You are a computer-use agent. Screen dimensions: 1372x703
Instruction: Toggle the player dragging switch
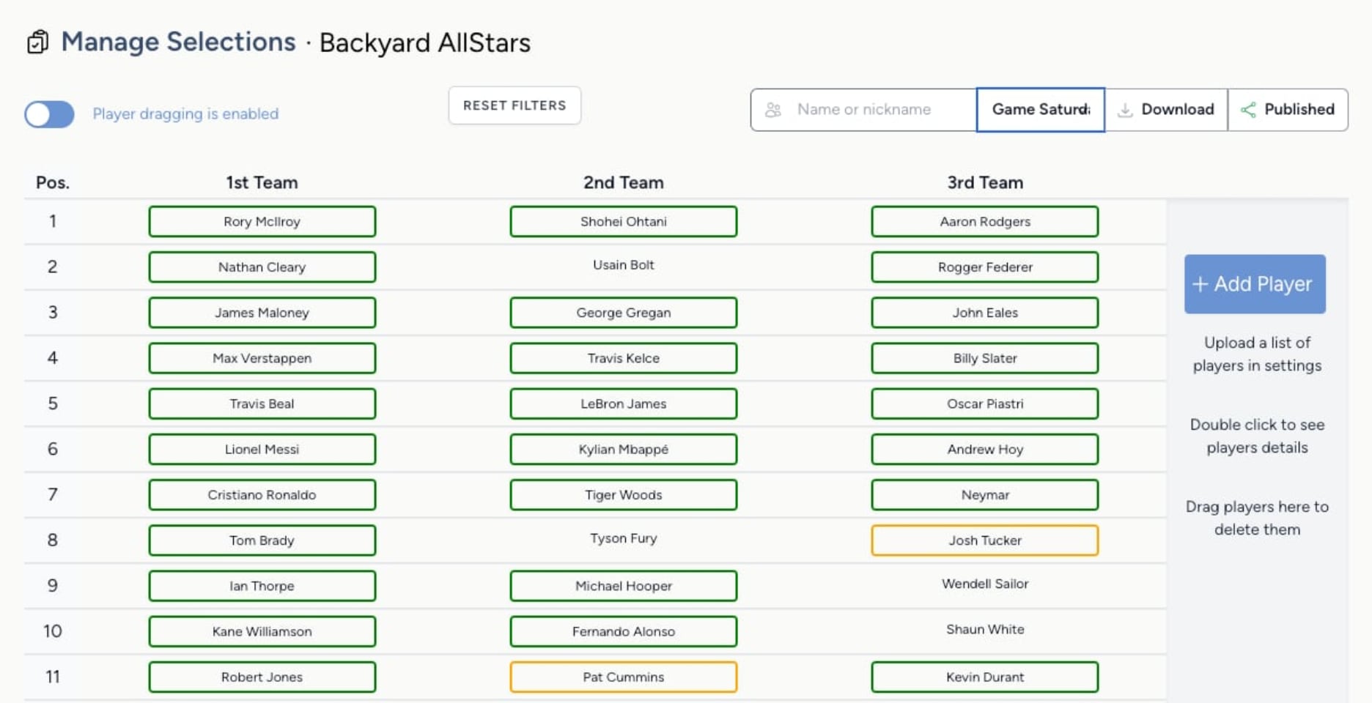pyautogui.click(x=49, y=114)
